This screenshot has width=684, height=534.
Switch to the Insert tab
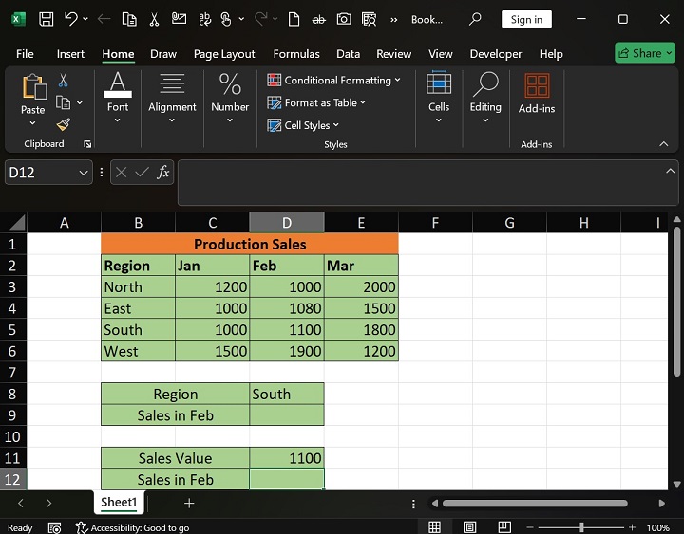pos(70,54)
